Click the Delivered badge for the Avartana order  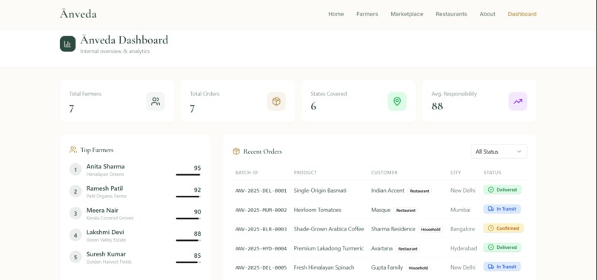pos(502,247)
